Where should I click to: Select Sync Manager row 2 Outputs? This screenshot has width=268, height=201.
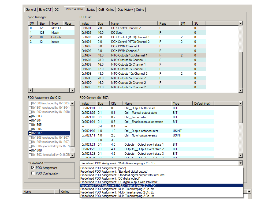coord(52,37)
